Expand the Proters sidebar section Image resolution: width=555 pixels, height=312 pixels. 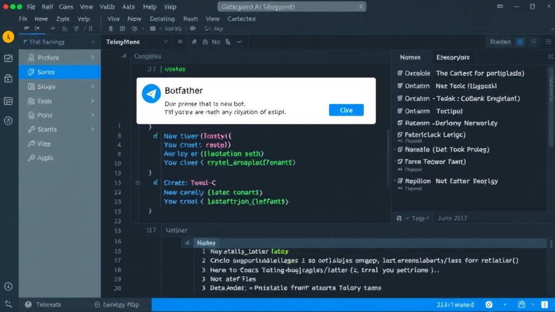tap(93, 57)
